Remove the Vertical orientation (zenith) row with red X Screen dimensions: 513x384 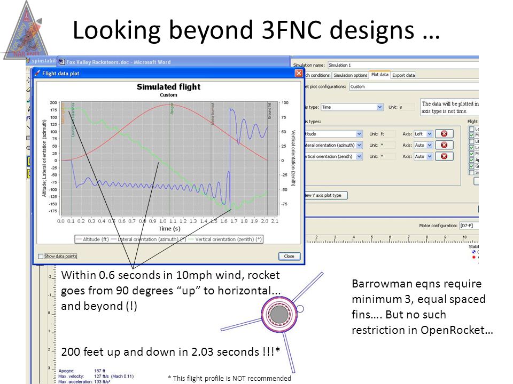[444, 156]
